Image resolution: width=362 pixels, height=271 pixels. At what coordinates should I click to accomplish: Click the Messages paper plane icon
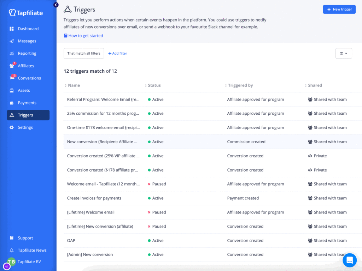click(12, 41)
